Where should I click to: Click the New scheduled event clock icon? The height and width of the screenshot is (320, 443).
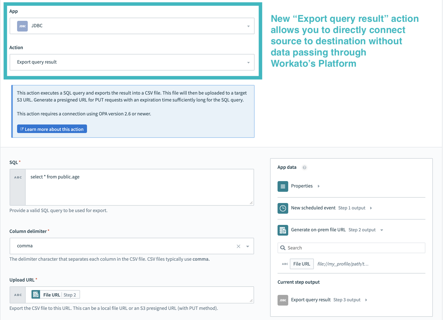[x=283, y=208]
